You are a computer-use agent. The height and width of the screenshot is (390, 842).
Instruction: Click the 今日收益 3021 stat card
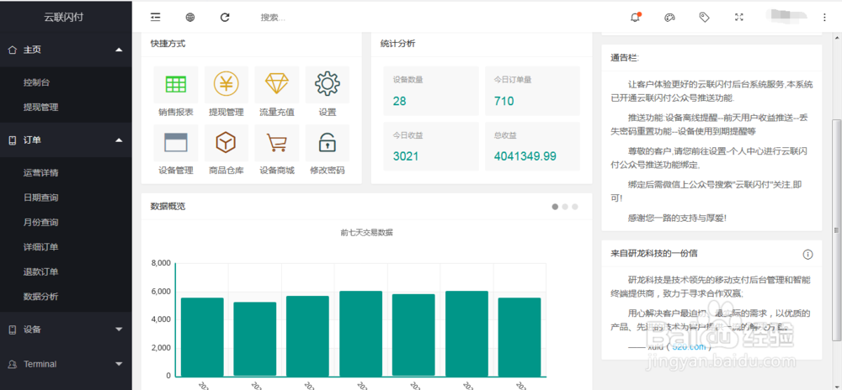coord(430,147)
